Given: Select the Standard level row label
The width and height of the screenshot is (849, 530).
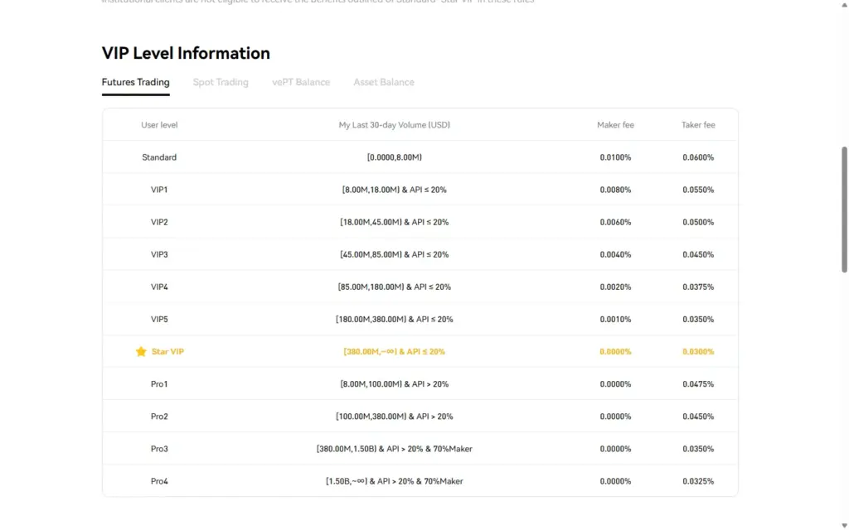Looking at the screenshot, I should pos(159,157).
